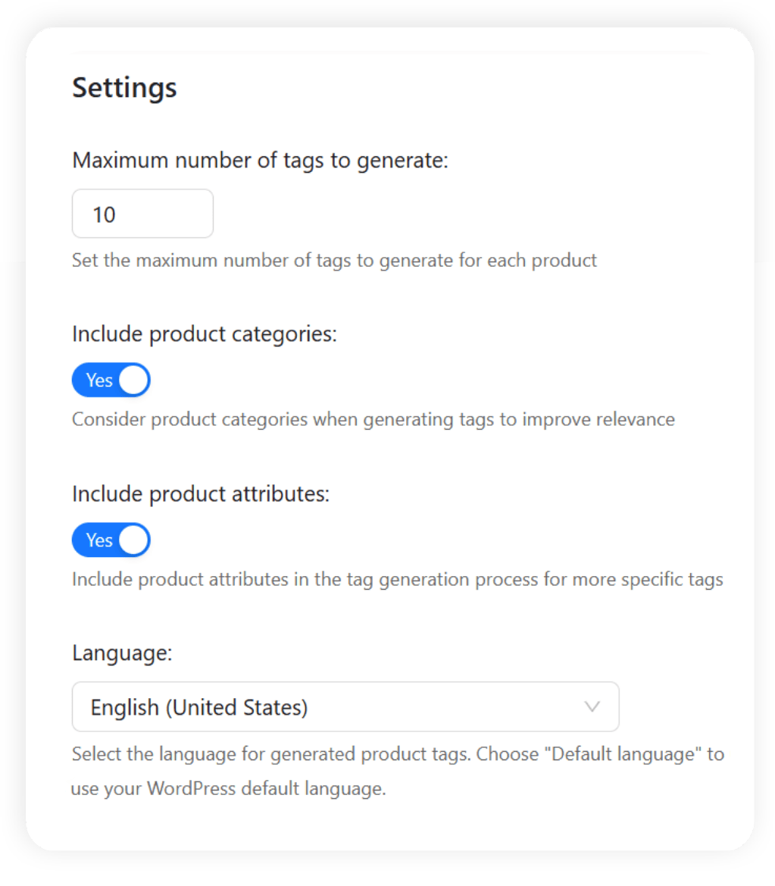
Task: Turn off 'Include product attributes' switch
Action: point(111,540)
